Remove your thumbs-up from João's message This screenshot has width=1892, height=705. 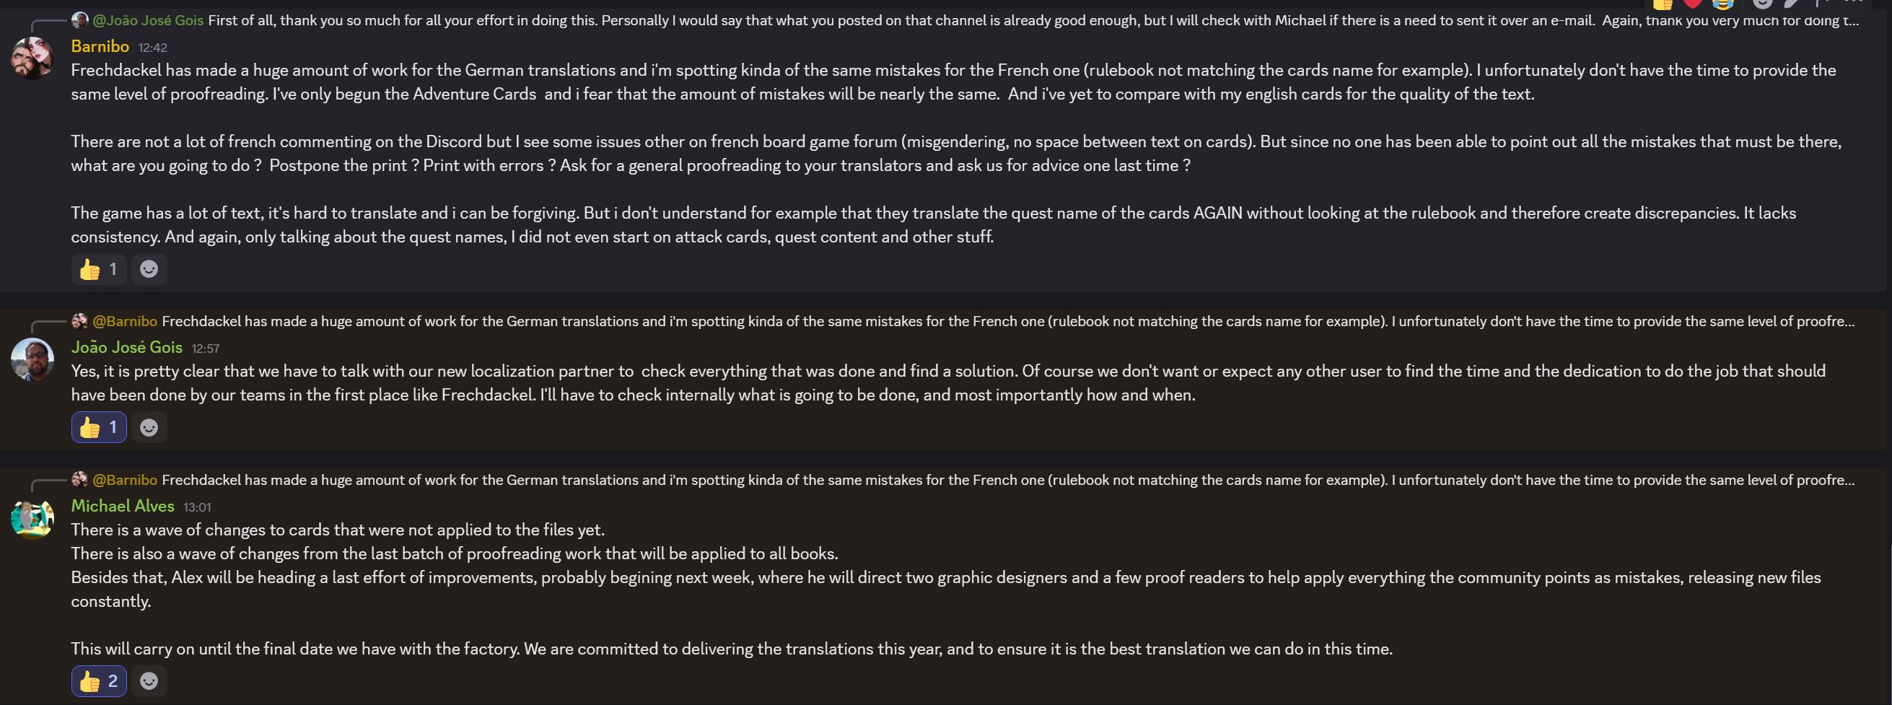tap(98, 427)
